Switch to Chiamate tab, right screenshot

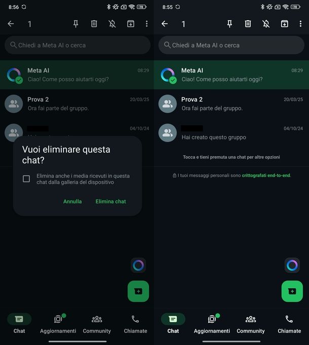point(289,325)
